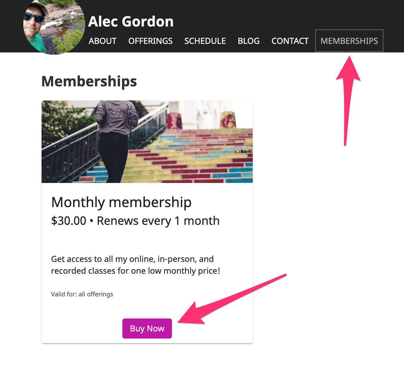404x373 pixels.
Task: Click Alec Gordon's circular profile photo
Action: tap(54, 26)
